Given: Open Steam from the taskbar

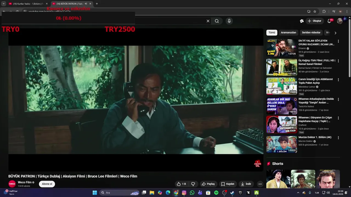Looking at the screenshot, I should point(232,193).
